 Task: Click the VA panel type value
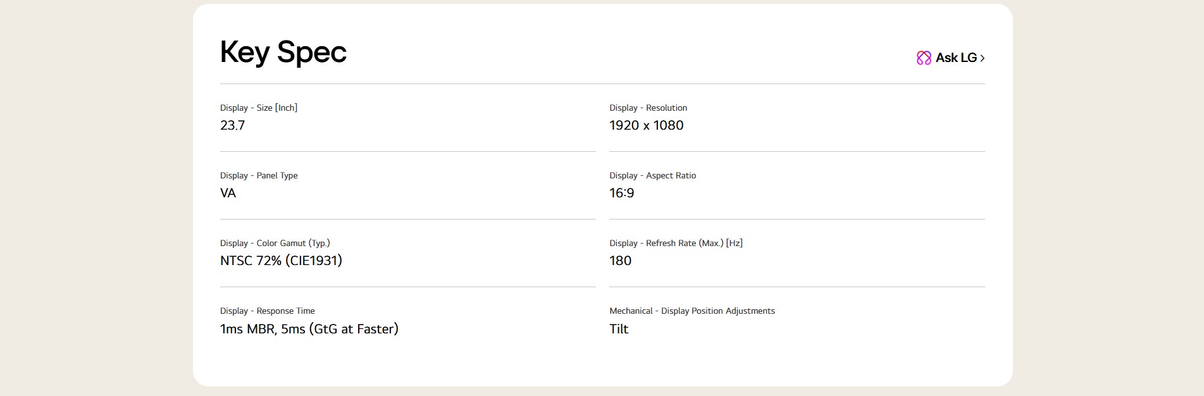pyautogui.click(x=228, y=193)
